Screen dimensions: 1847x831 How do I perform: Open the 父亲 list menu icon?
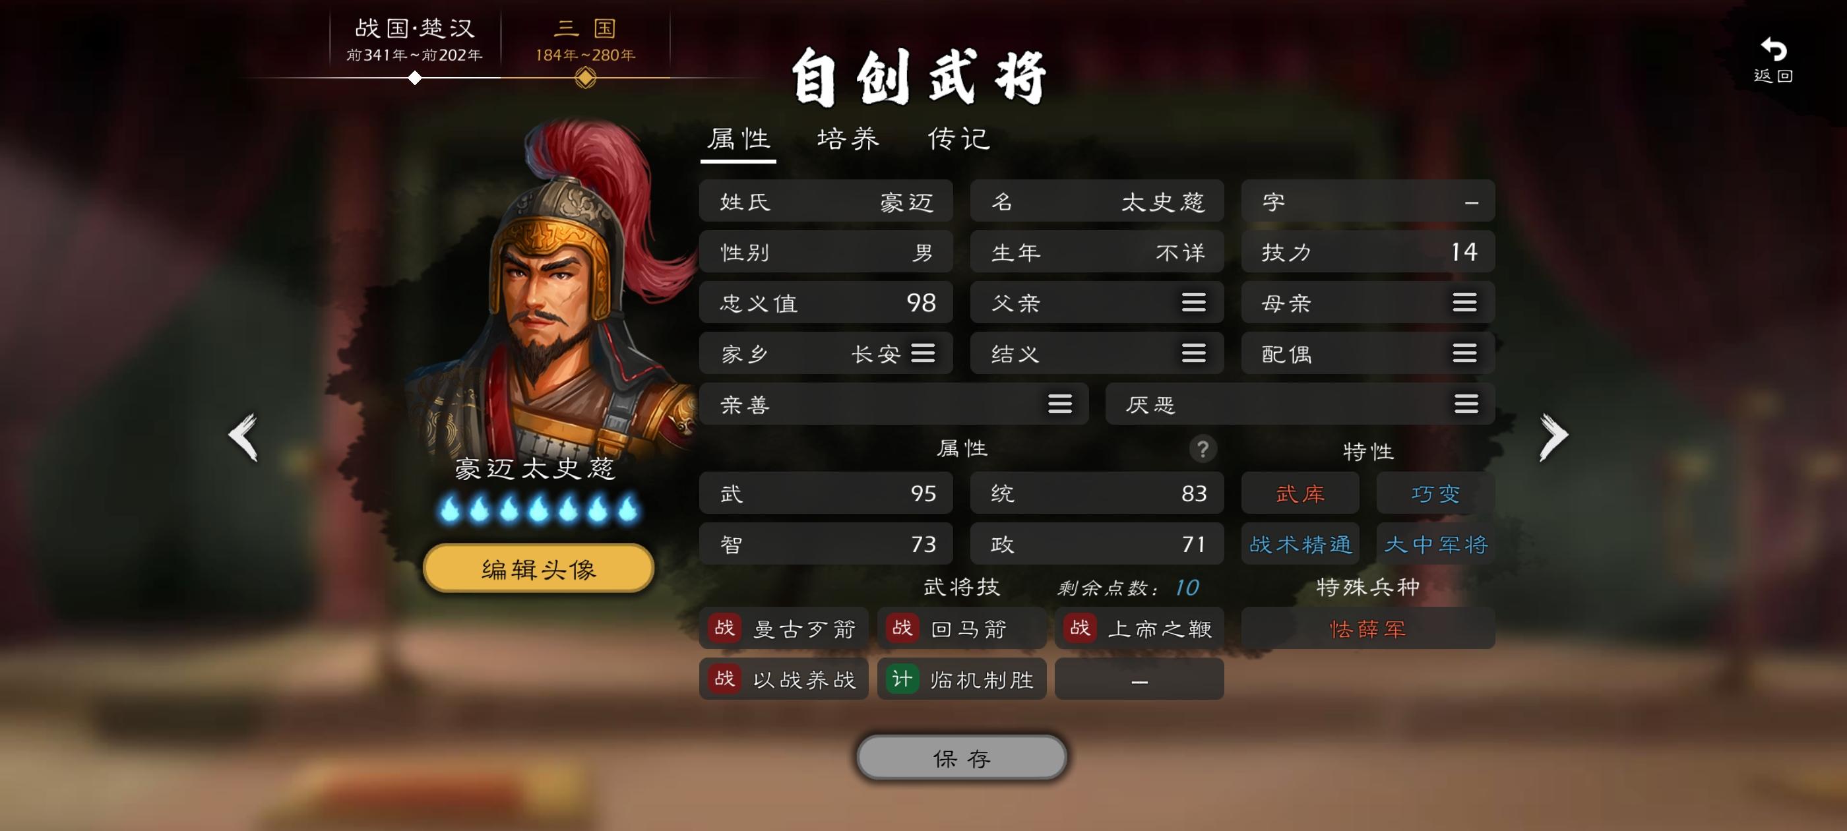pos(1193,303)
